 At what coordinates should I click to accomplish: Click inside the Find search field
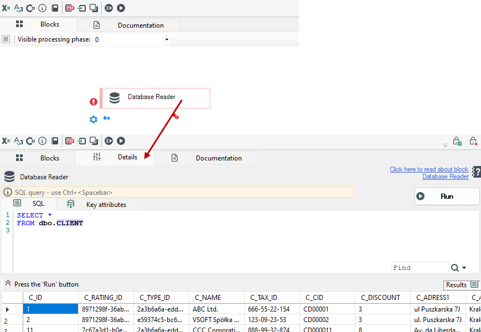420,268
